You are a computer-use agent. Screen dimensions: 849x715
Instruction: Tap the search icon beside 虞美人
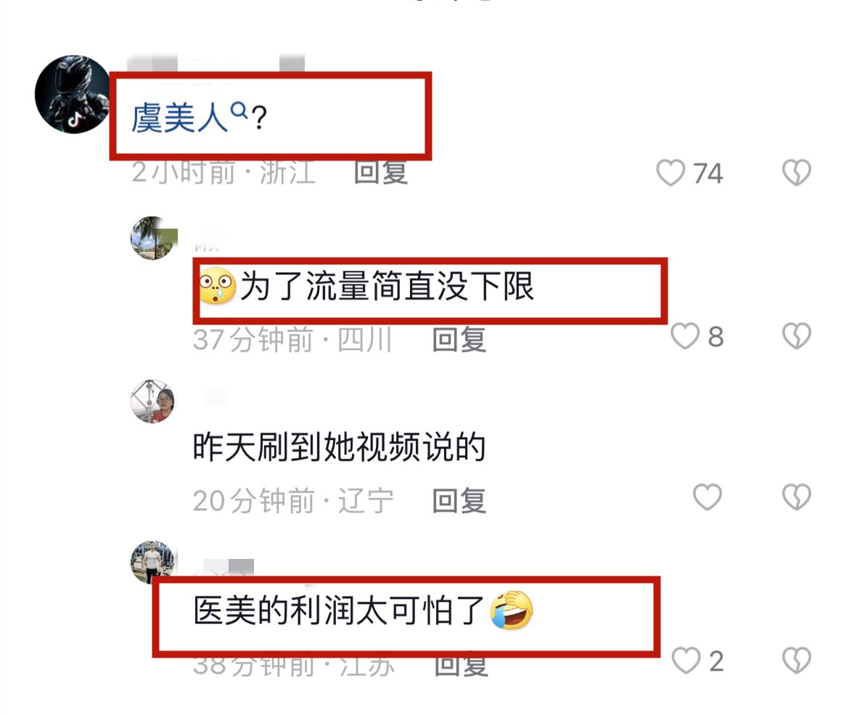pos(239,110)
